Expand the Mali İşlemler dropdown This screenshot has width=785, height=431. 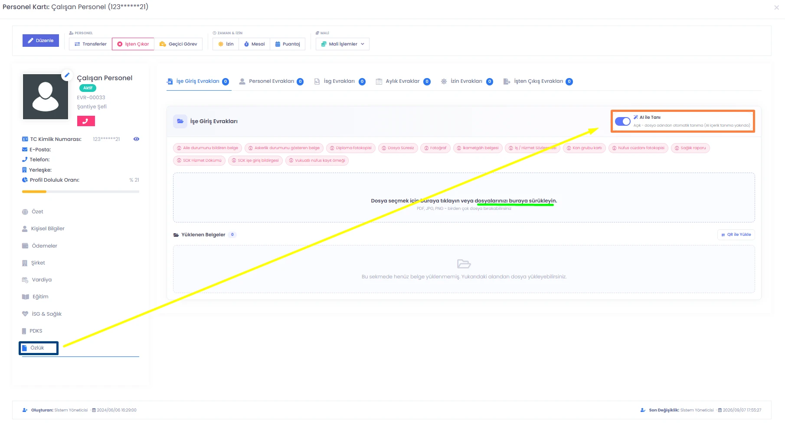(x=343, y=44)
